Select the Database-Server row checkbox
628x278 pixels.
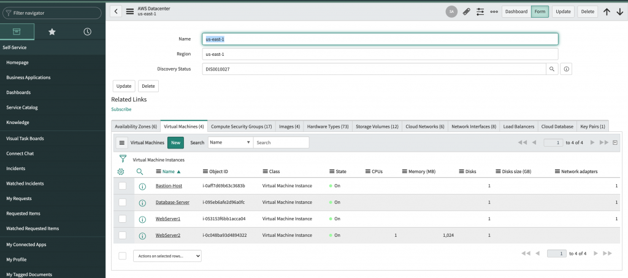pyautogui.click(x=123, y=203)
